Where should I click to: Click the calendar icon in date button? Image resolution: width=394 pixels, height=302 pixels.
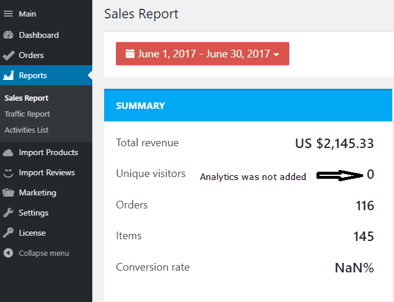click(x=130, y=54)
